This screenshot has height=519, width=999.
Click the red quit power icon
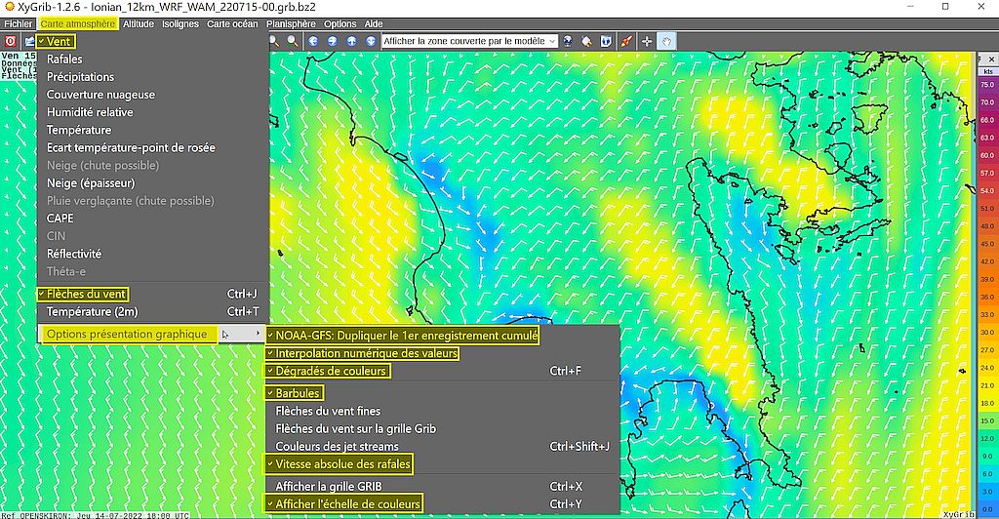11,42
